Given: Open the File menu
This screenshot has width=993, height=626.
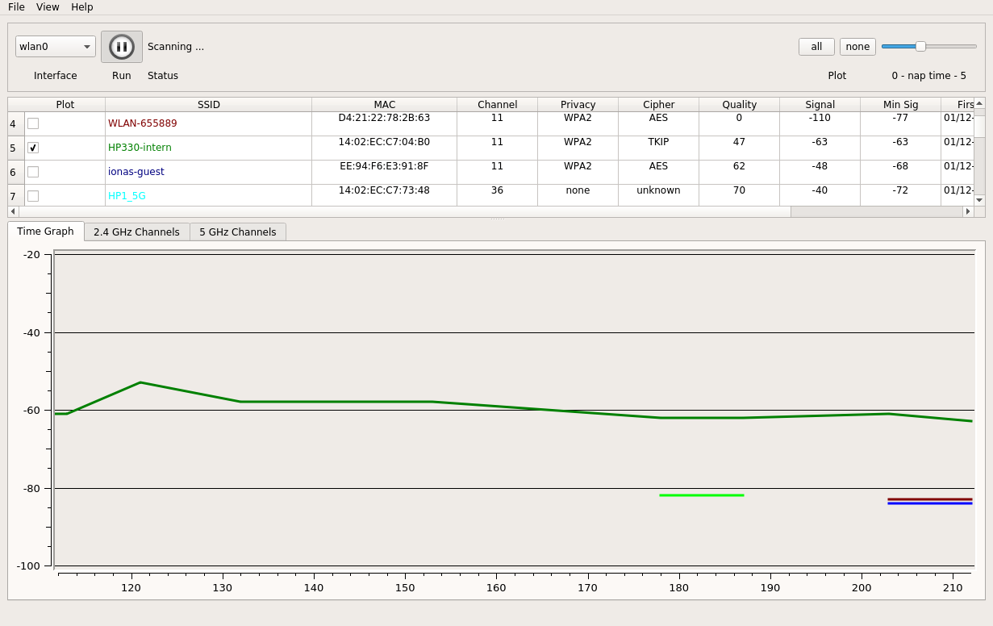Looking at the screenshot, I should pos(16,7).
